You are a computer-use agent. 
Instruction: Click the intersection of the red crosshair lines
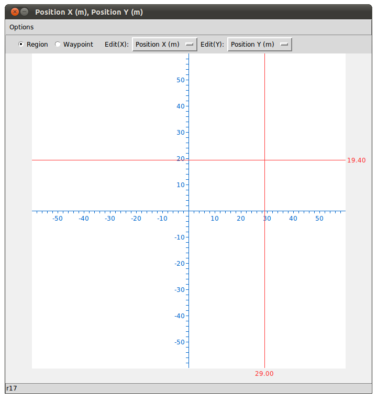[264, 160]
